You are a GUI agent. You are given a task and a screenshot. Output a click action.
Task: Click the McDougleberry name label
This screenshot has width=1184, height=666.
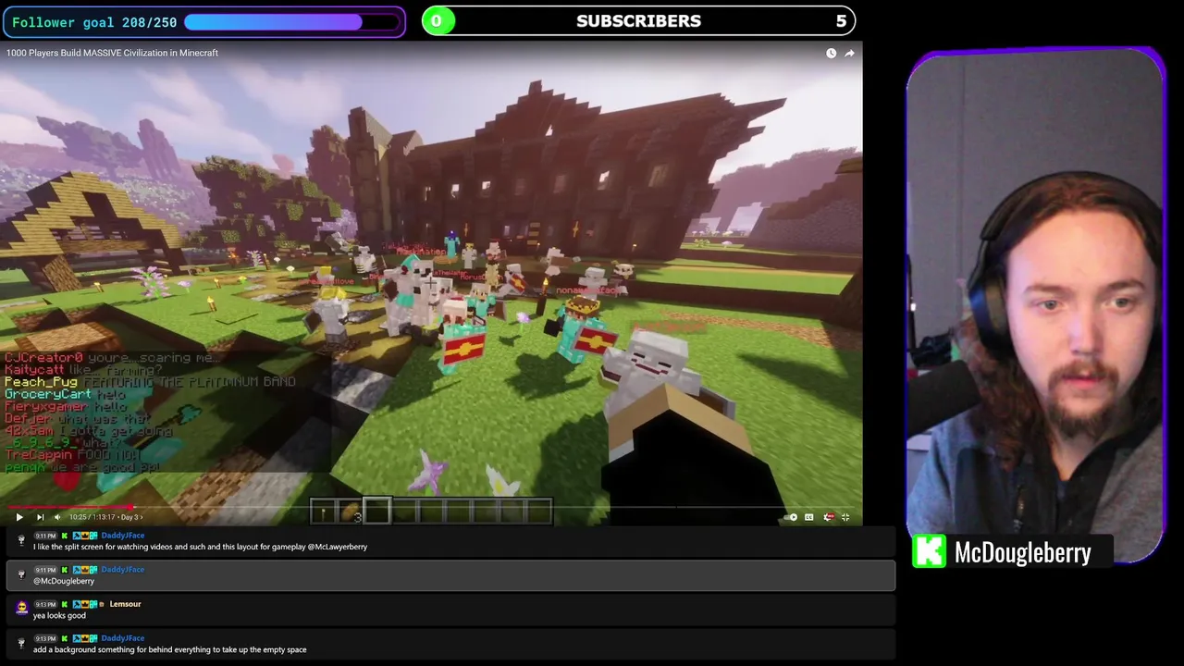coord(1022,552)
